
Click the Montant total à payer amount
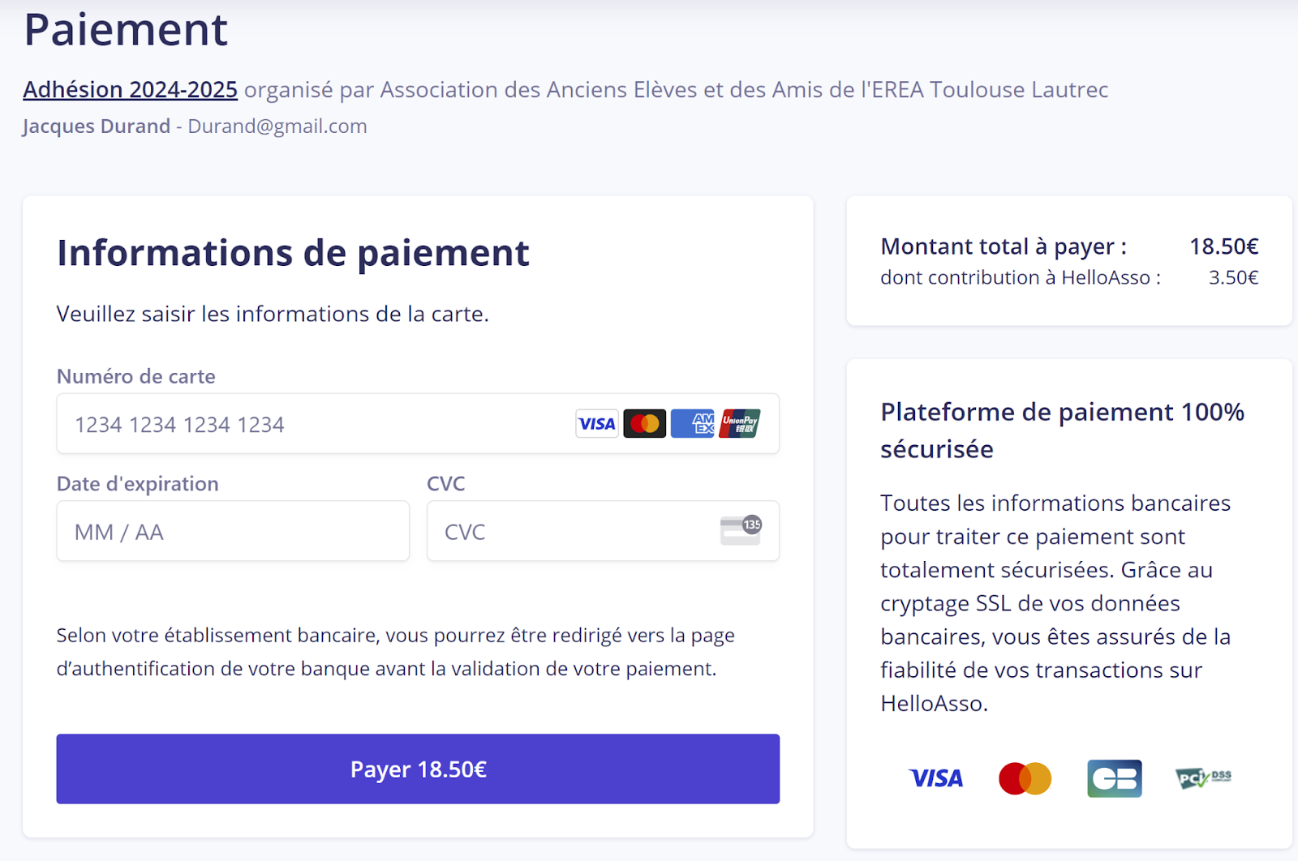(1224, 246)
